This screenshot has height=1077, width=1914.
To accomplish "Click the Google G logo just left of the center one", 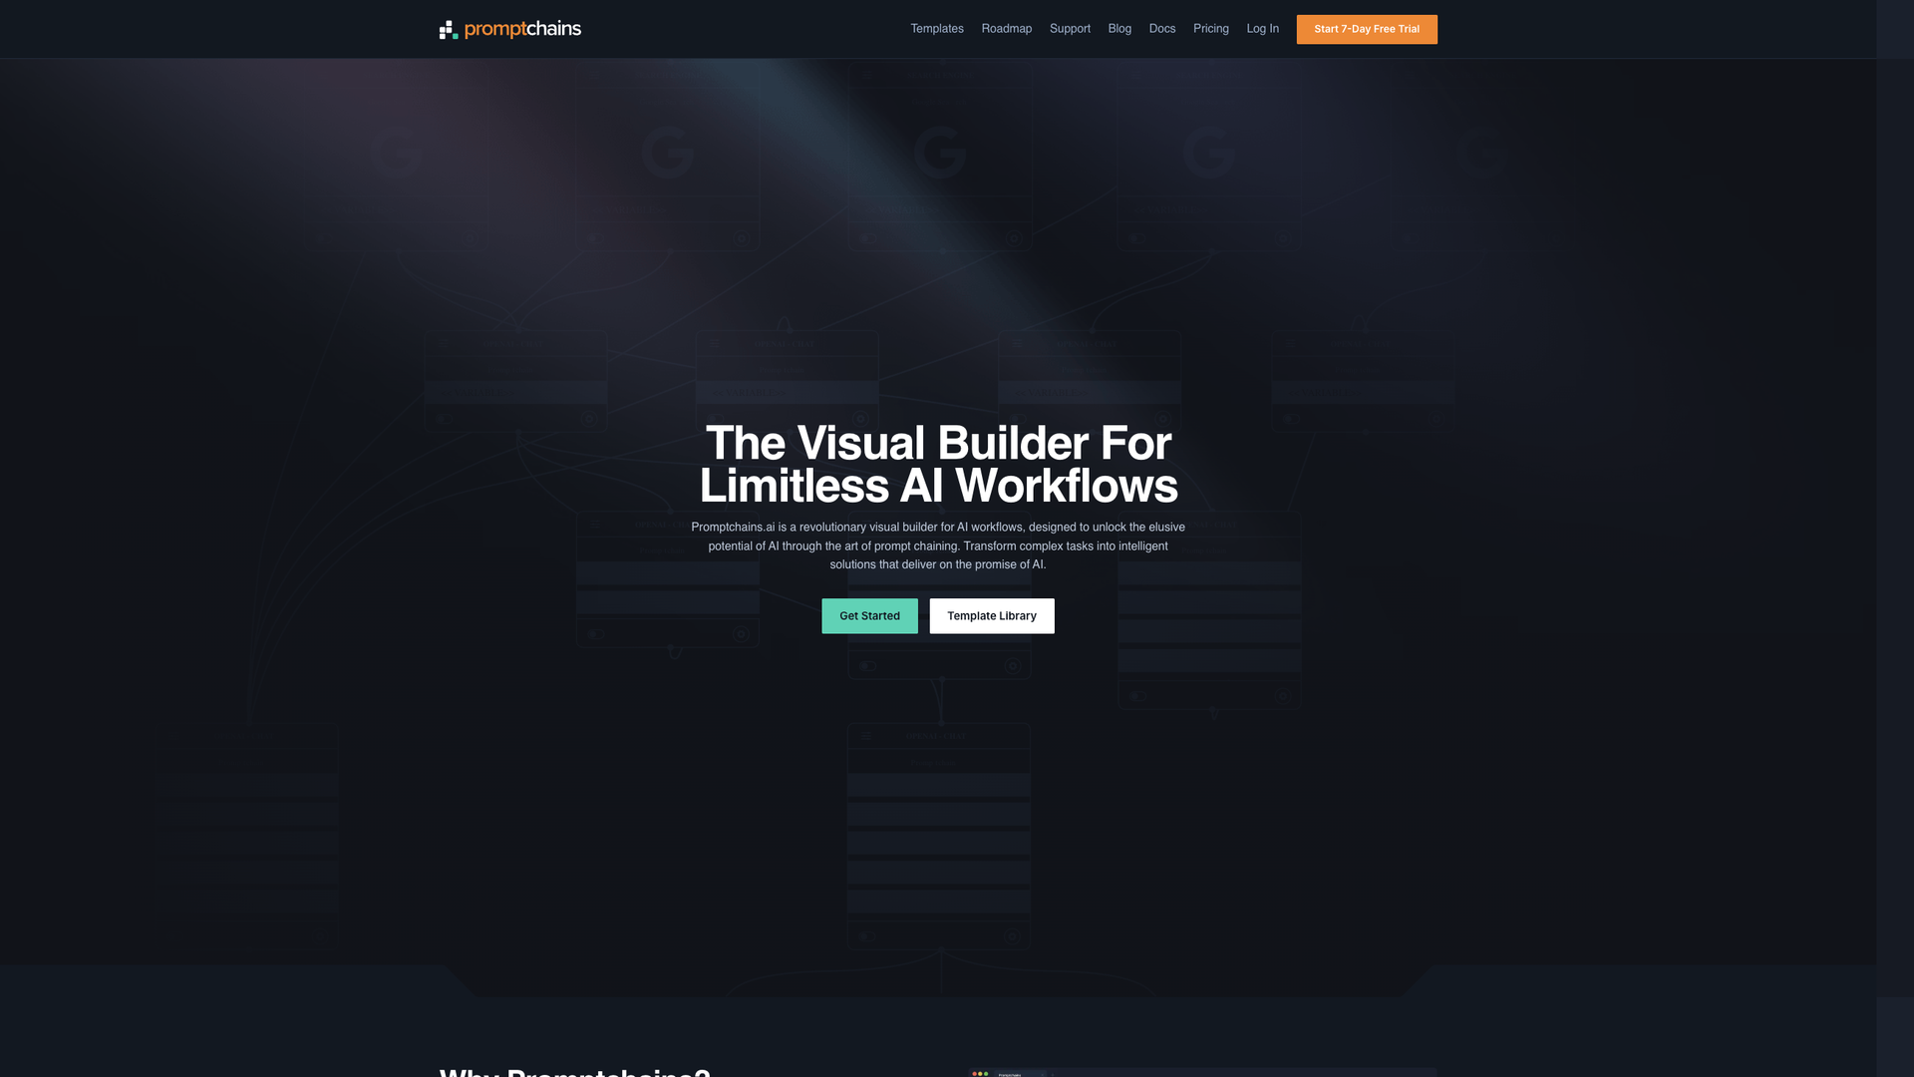I will (667, 153).
